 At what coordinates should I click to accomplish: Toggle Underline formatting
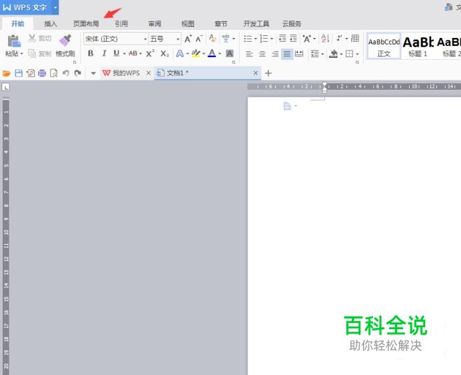pyautogui.click(x=117, y=53)
